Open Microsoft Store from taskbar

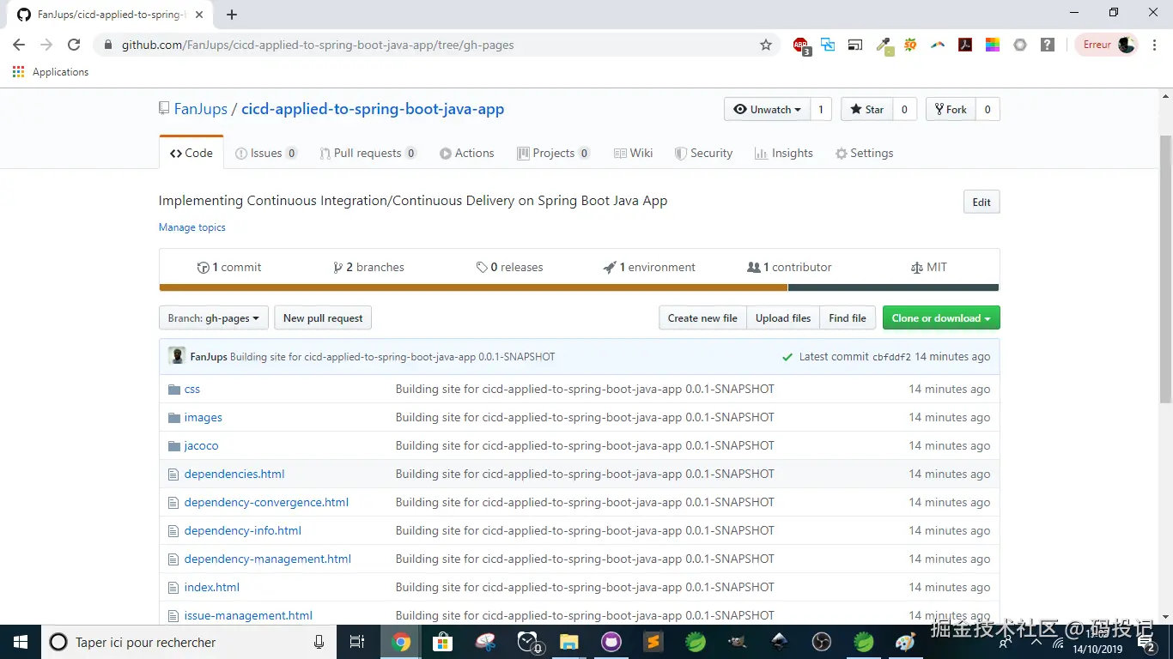point(442,642)
